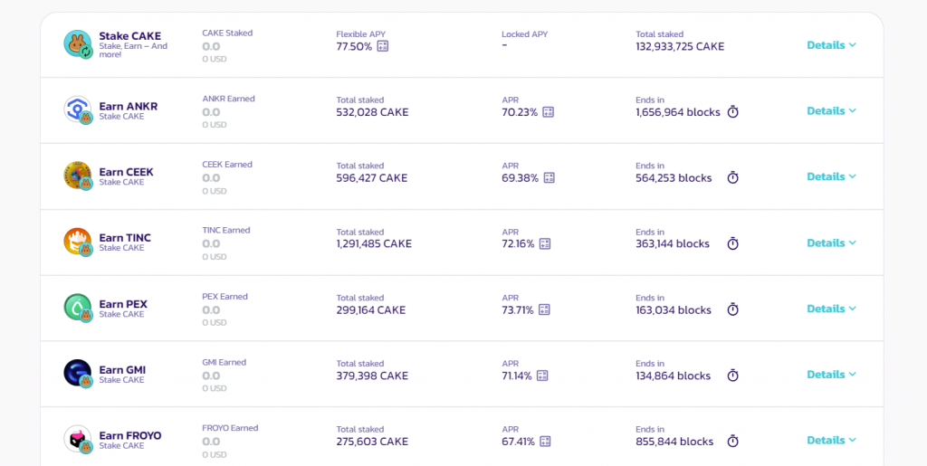Expand Details for Earn FROYO pool
This screenshot has width=927, height=466.
[831, 440]
